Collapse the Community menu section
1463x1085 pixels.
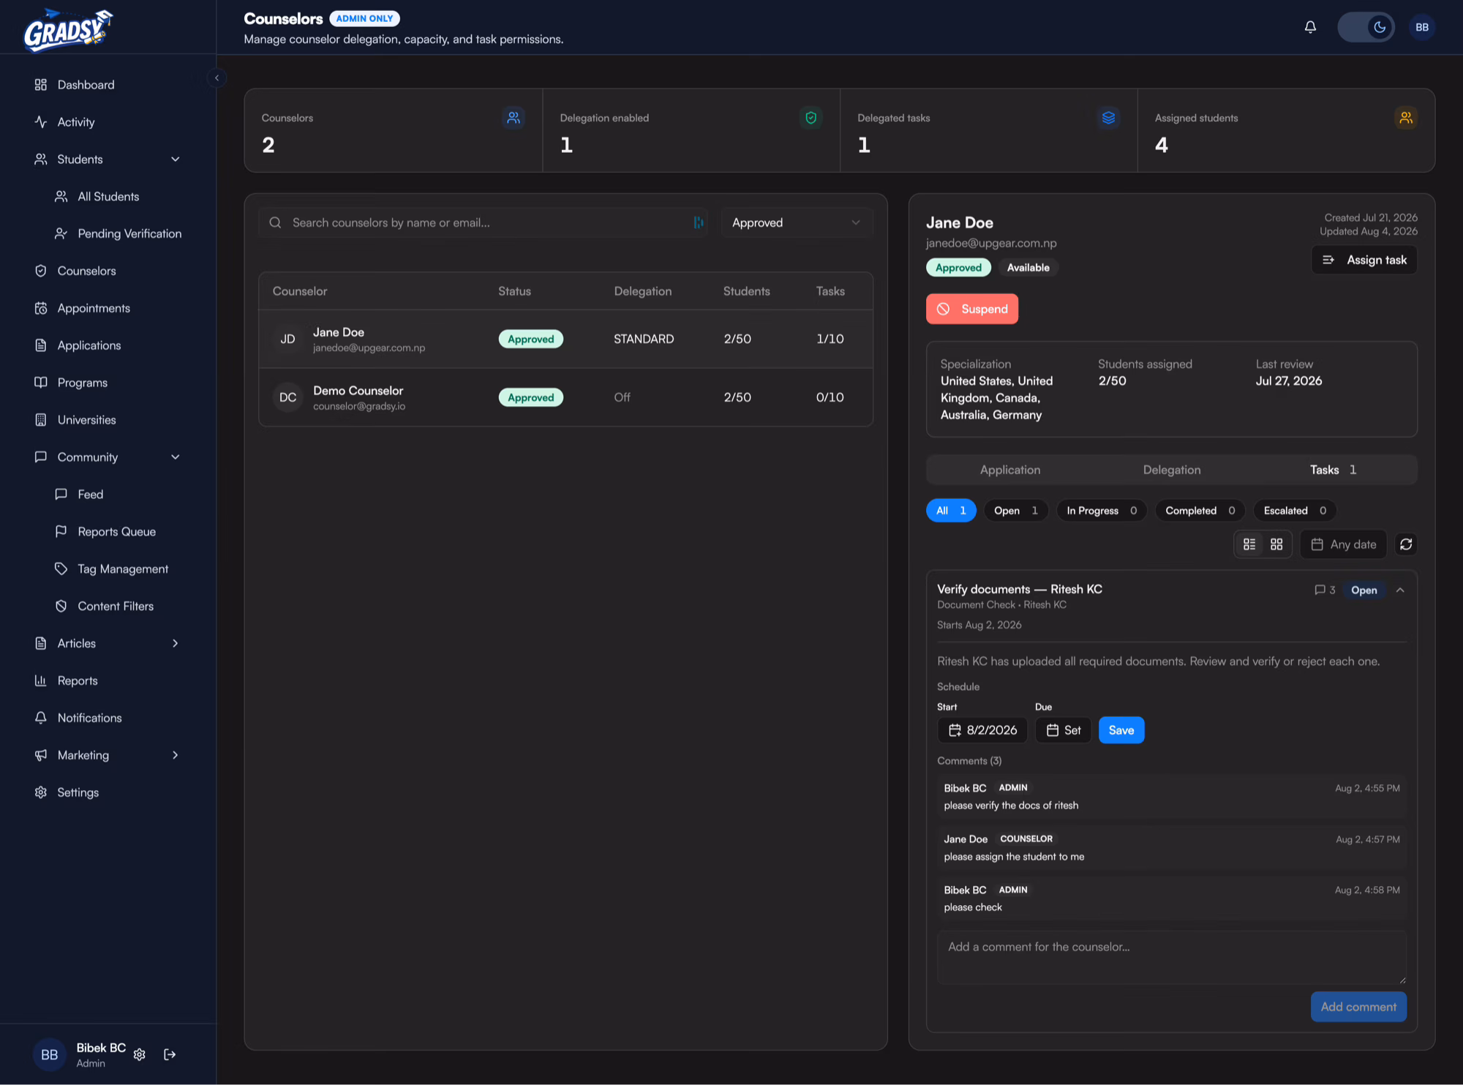coord(176,457)
